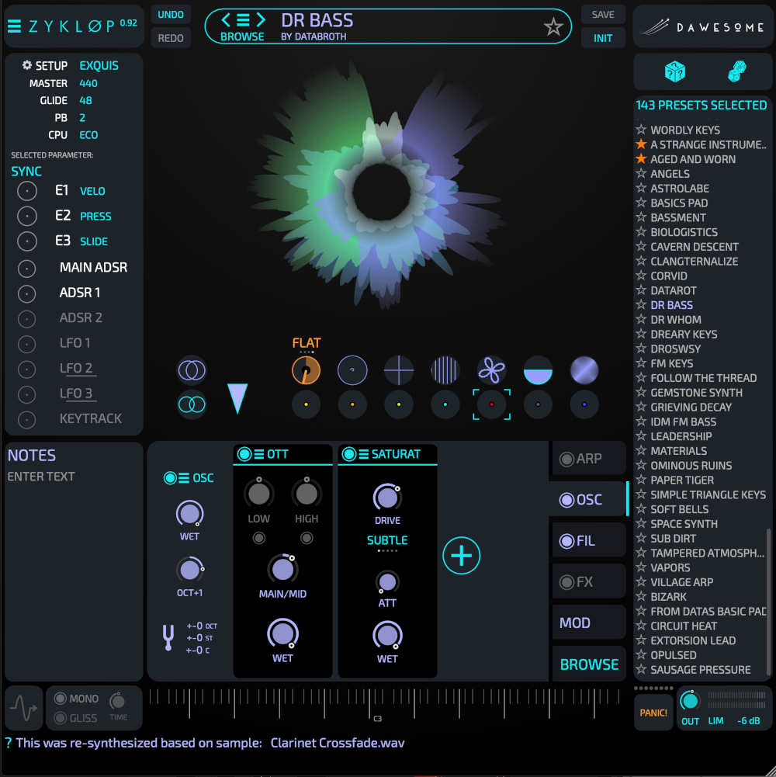This screenshot has width=776, height=777.
Task: Click the UNDO button
Action: pyautogui.click(x=171, y=15)
